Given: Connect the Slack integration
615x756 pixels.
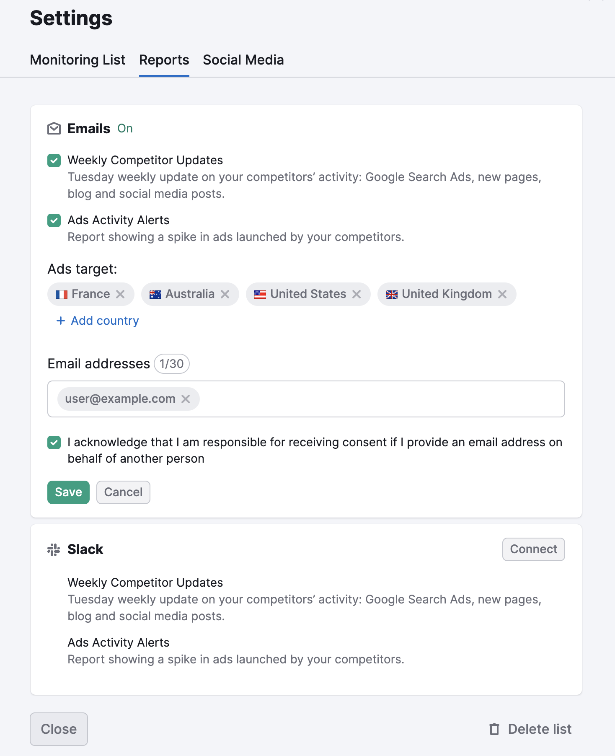Looking at the screenshot, I should coord(533,549).
